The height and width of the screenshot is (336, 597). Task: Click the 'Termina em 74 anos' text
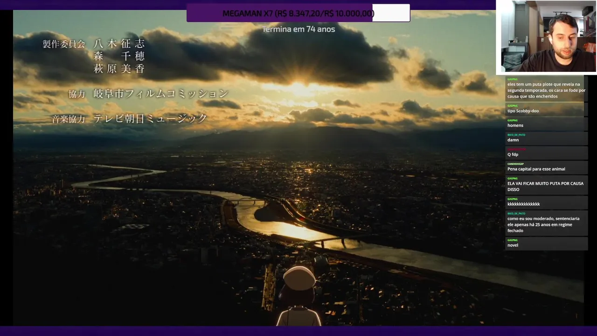point(298,29)
